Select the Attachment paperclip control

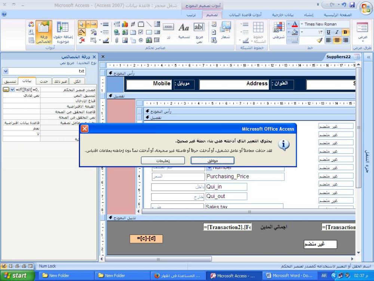[x=117, y=40]
